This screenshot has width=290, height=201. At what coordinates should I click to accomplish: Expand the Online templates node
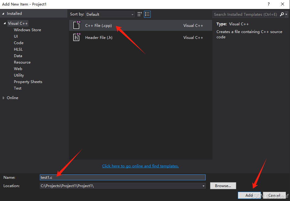(4, 98)
